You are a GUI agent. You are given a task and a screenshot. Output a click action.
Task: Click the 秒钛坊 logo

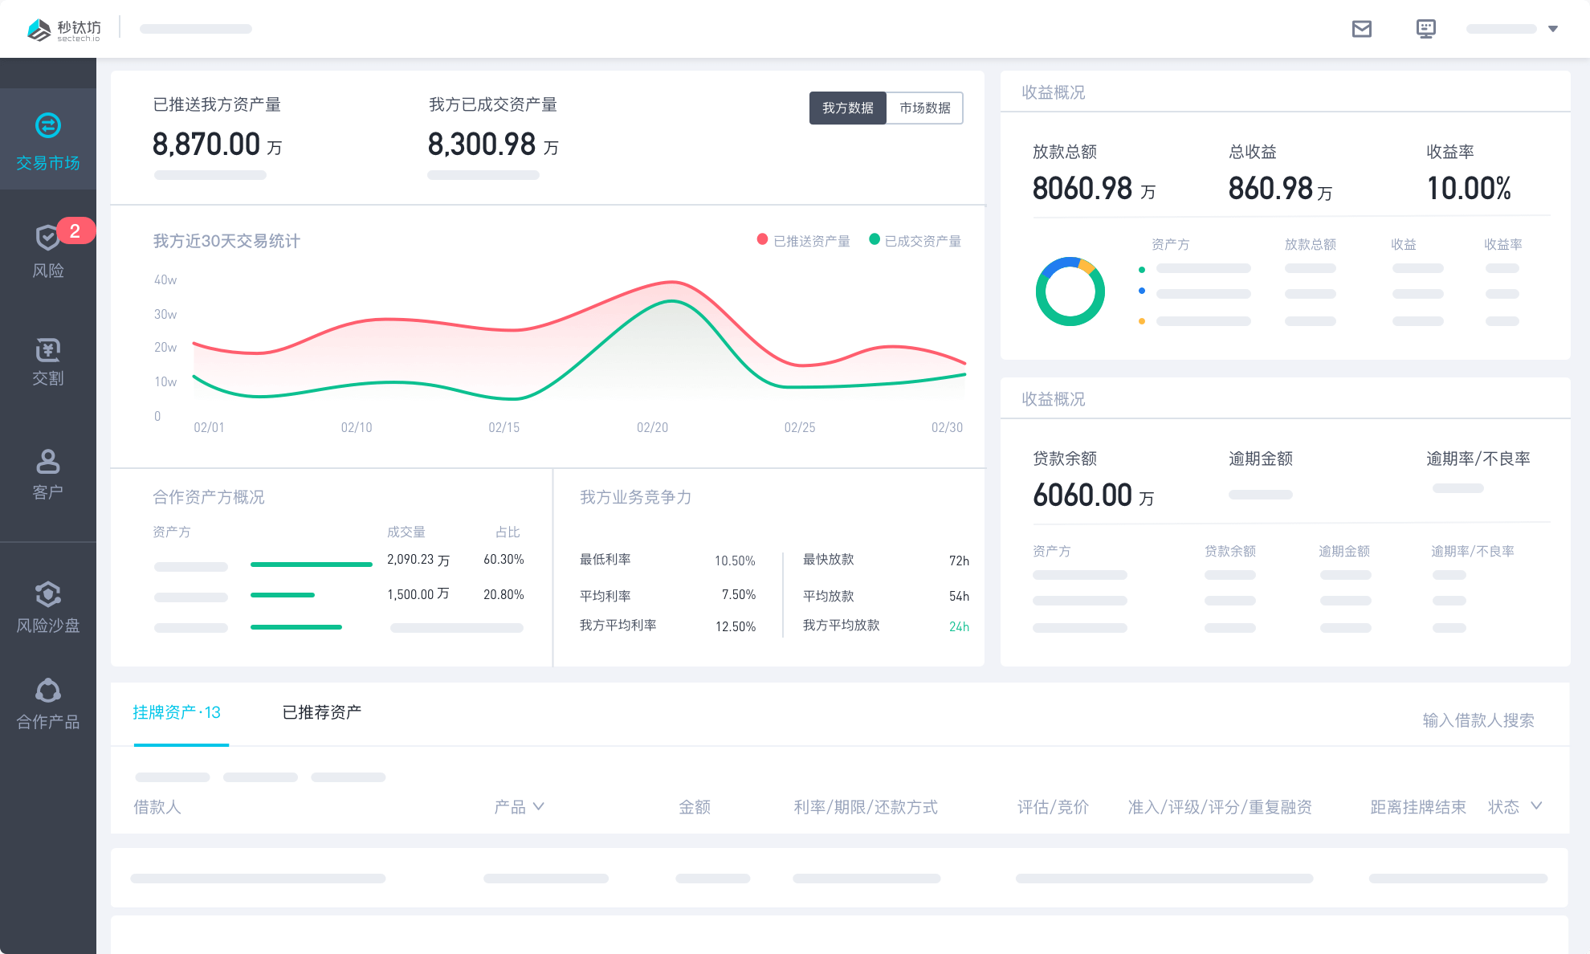(64, 30)
